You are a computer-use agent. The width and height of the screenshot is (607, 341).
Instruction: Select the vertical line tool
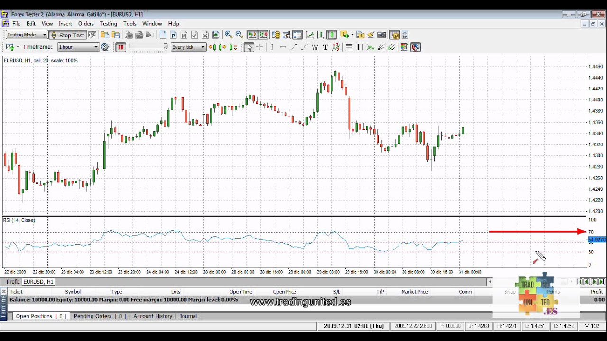pos(272,47)
